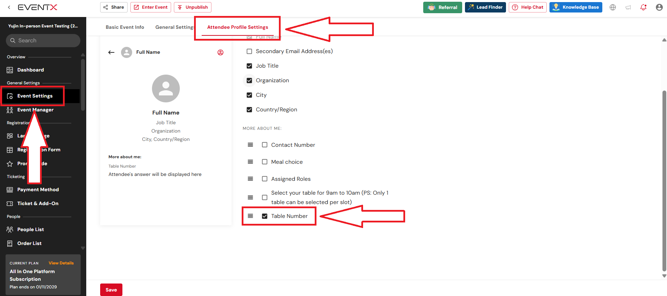Switch to the Basic Event Info tab

(125, 27)
